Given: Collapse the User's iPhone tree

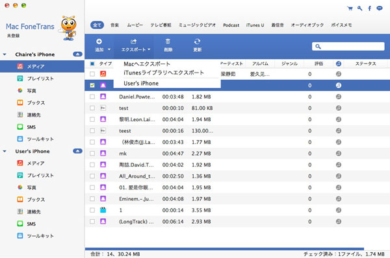Looking at the screenshot, I should point(5,151).
